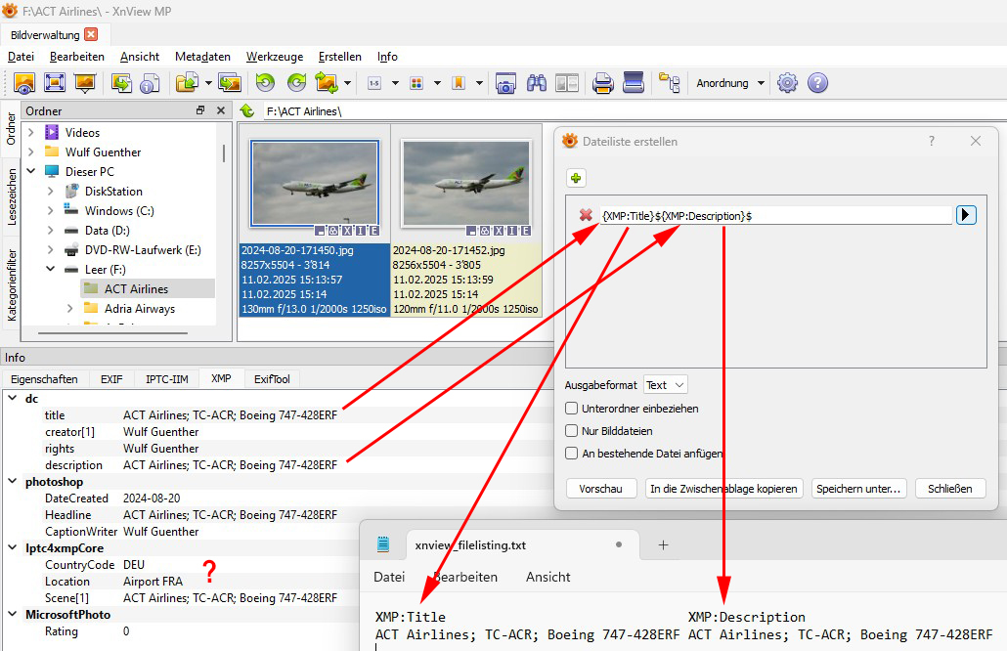
Task: Switch to the Eigenschaften tab
Action: point(44,379)
